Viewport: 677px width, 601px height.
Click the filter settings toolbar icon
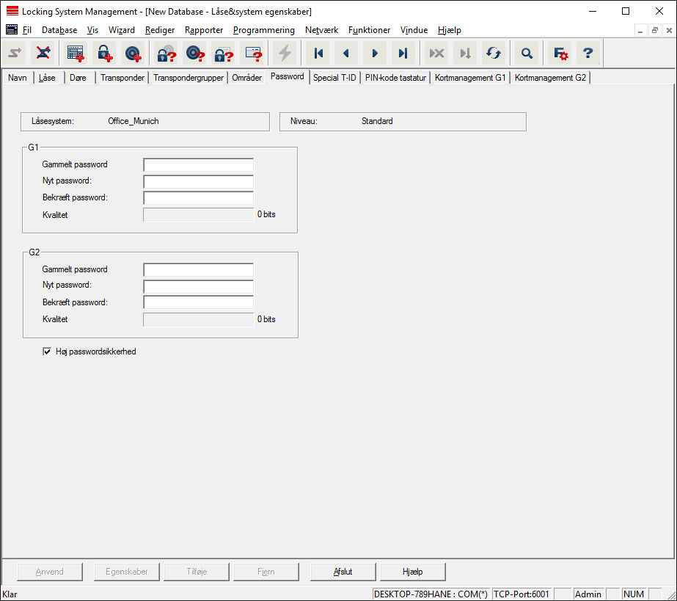point(560,53)
